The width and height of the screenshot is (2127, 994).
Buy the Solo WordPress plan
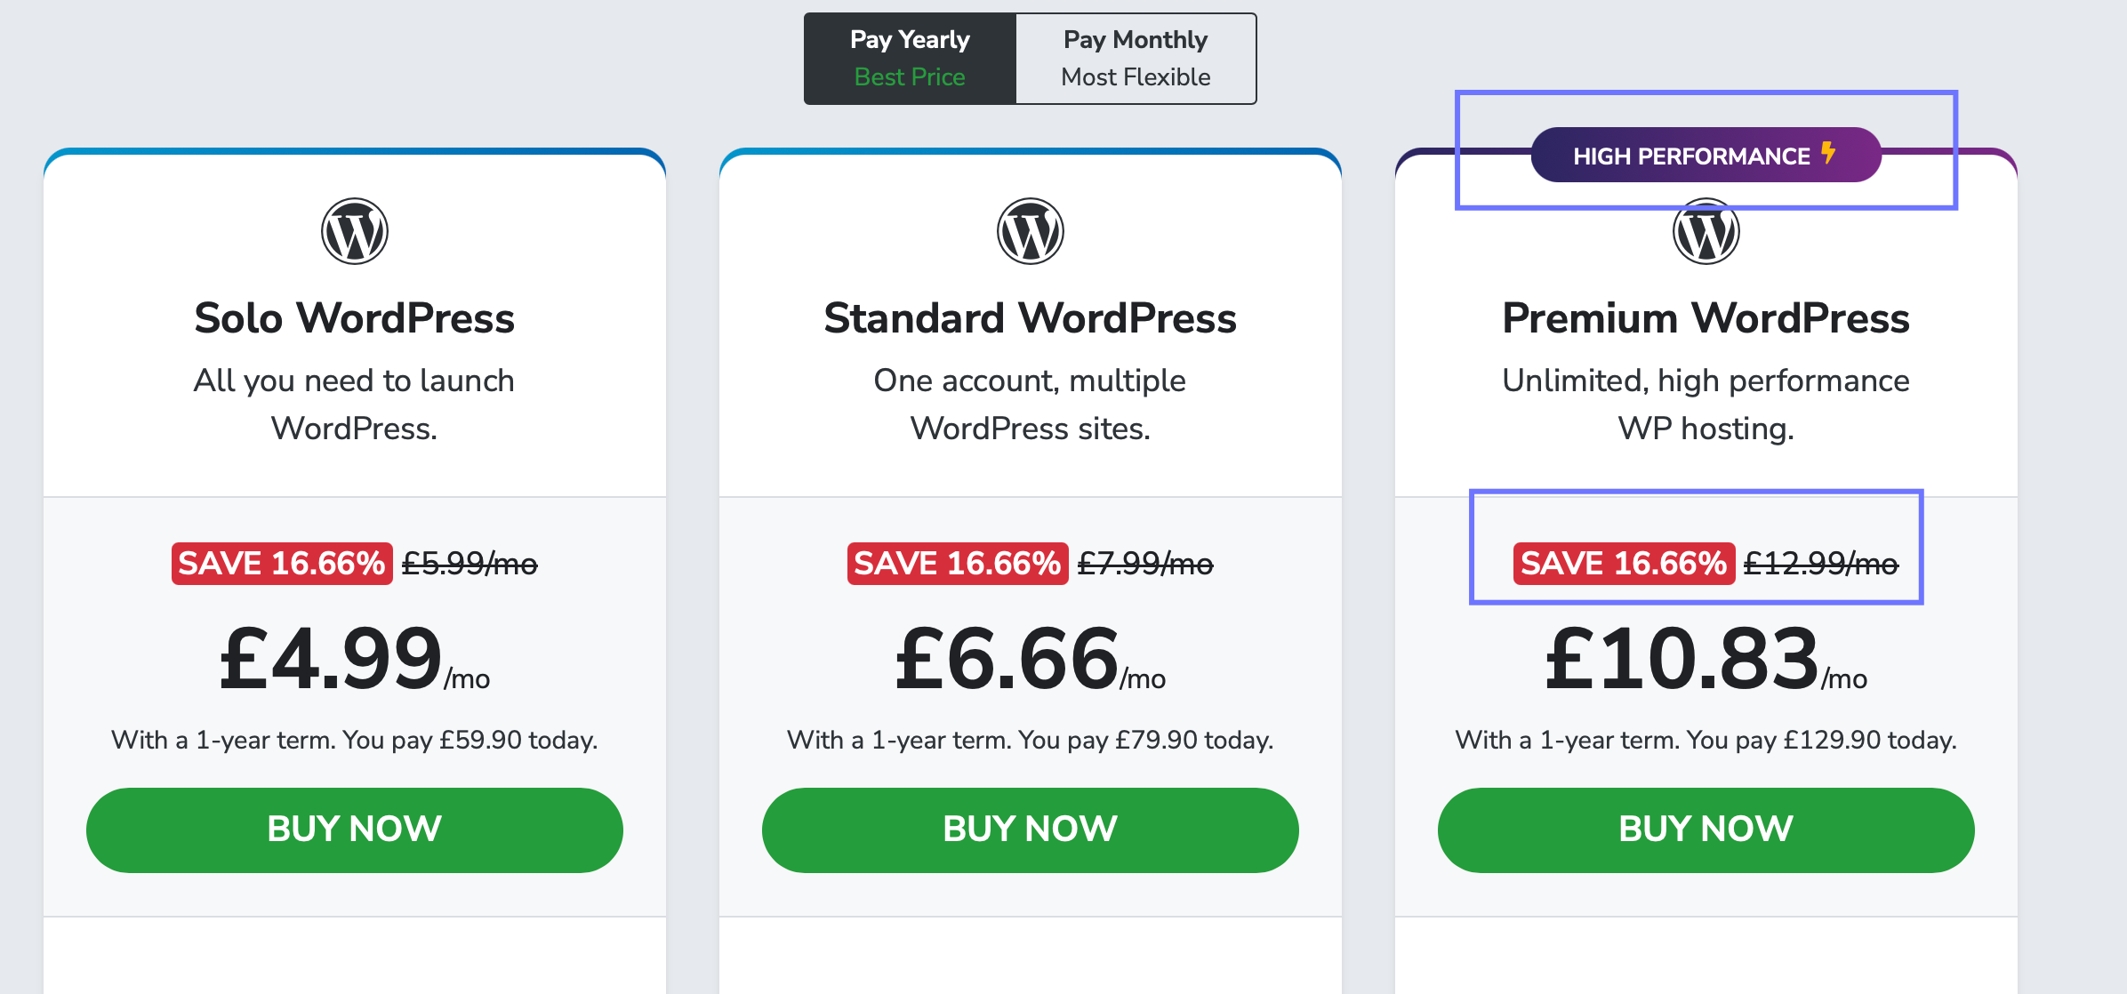pos(355,830)
